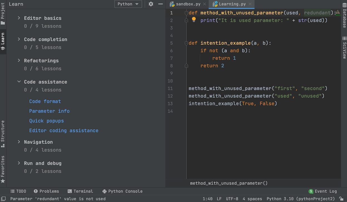The width and height of the screenshot is (347, 202).
Task: Hide the Learn tool window with minus icon
Action: [x=160, y=4]
